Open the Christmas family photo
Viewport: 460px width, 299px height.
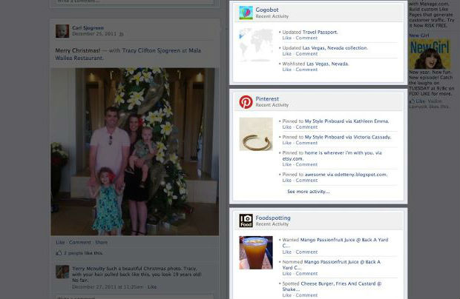[x=134, y=152]
